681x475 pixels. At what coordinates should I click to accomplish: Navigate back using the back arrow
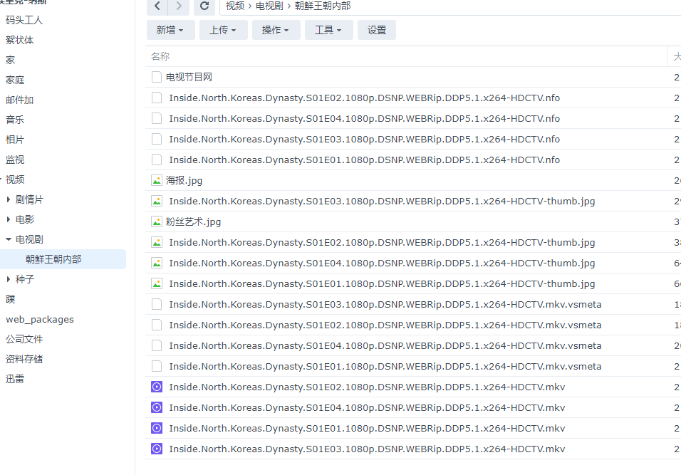click(x=157, y=6)
